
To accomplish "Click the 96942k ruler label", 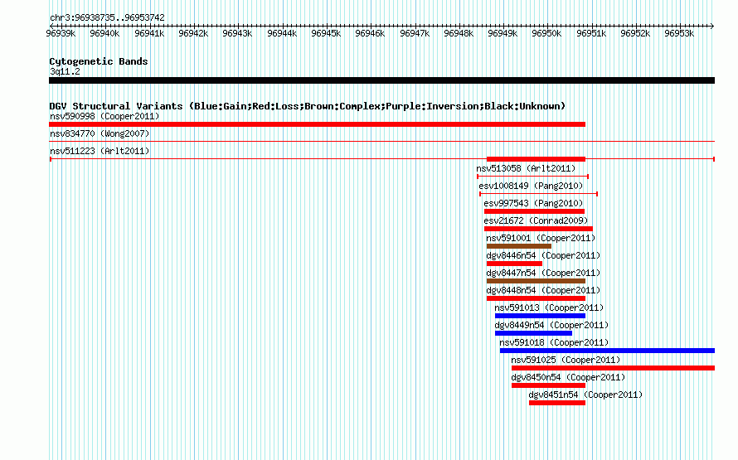I will click(193, 33).
